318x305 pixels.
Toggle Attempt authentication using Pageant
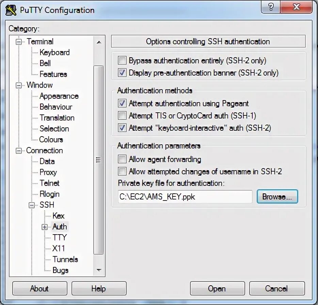(x=122, y=103)
